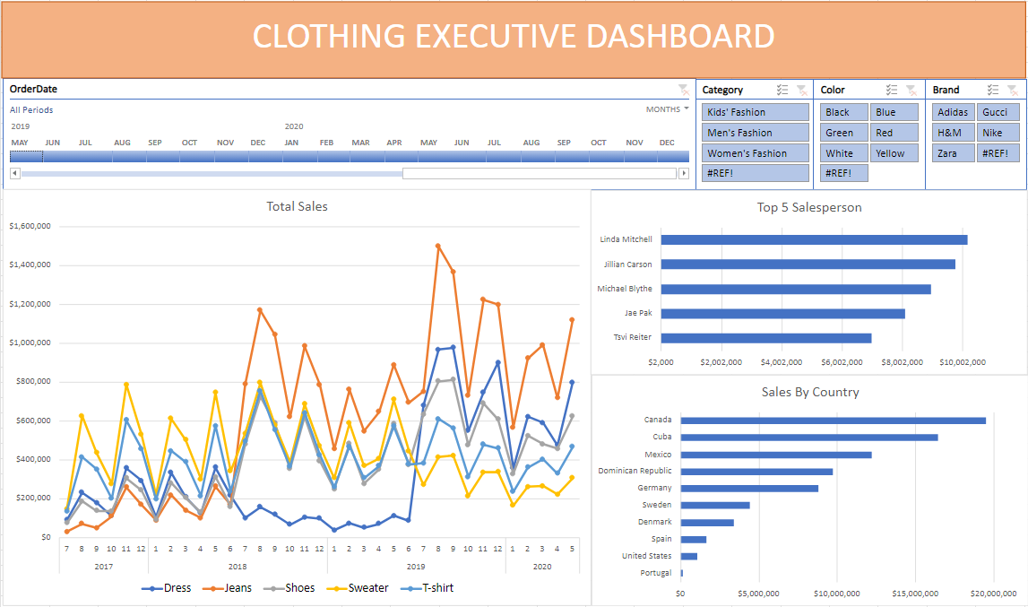Open the MONTHS time level dropdown
The image size is (1028, 607).
668,108
